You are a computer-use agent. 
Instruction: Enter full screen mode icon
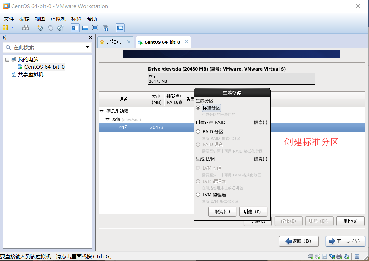[95, 28]
